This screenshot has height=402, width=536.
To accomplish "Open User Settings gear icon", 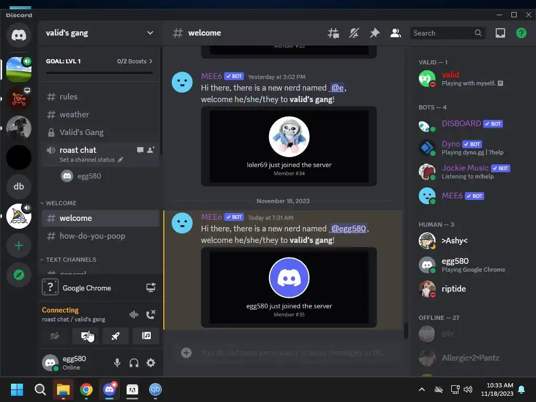I will click(x=151, y=362).
